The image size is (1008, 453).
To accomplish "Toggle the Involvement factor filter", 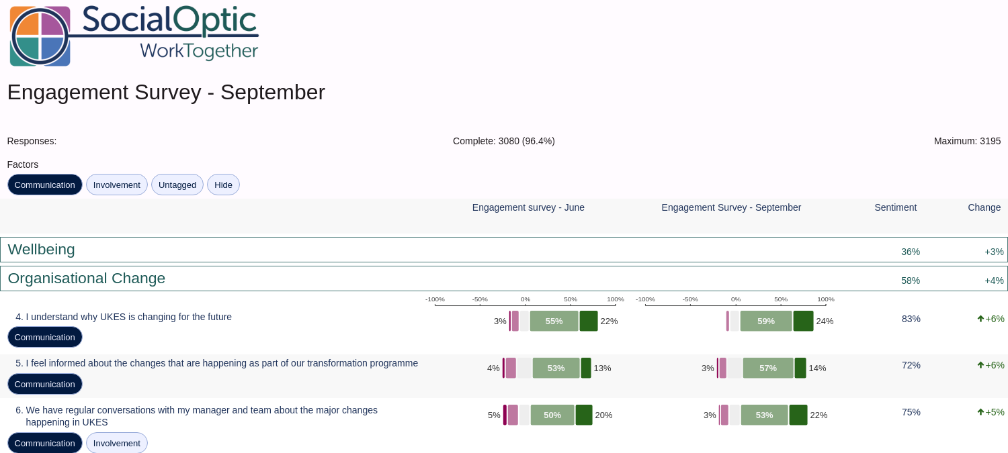I will pyautogui.click(x=117, y=185).
